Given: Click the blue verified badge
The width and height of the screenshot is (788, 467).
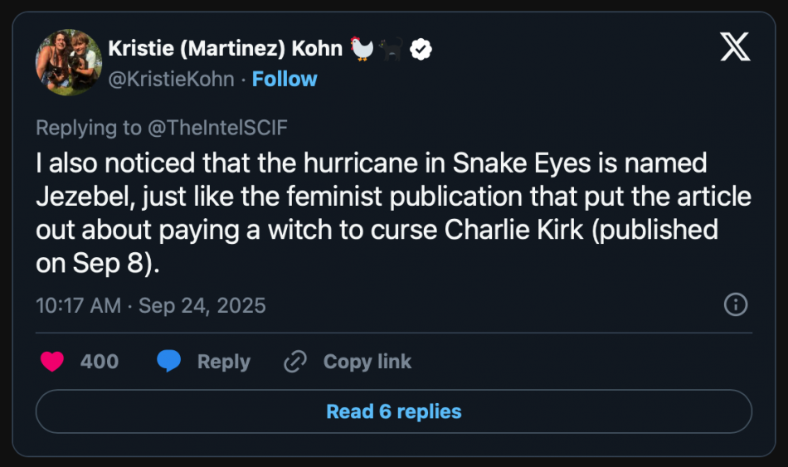Looking at the screenshot, I should 421,49.
